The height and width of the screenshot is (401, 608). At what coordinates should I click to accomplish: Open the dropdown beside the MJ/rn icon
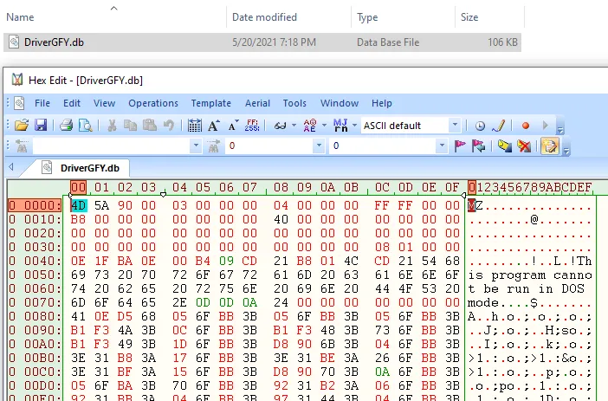pyautogui.click(x=354, y=126)
